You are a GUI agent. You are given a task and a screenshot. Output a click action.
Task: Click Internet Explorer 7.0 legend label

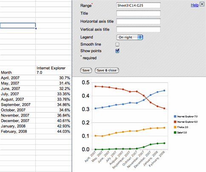coord(187,117)
